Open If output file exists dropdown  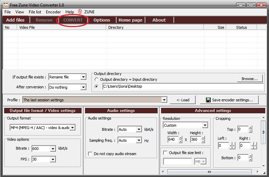83,77
